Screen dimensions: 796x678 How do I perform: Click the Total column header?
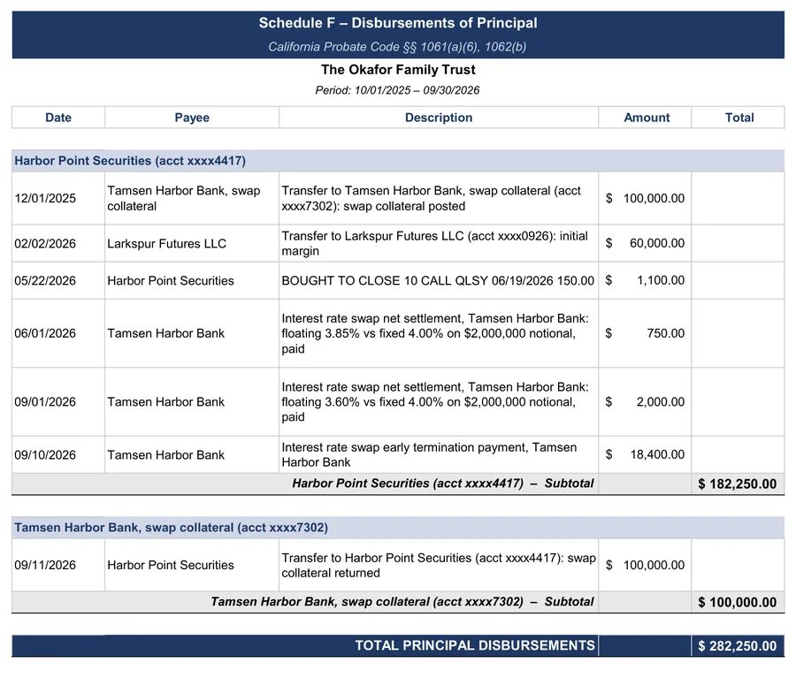pos(739,118)
